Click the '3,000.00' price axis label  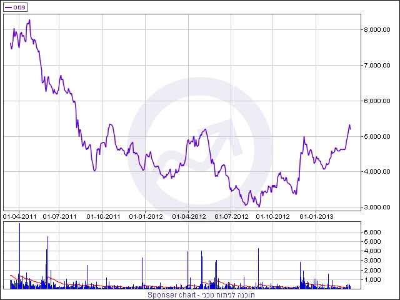[377, 207]
